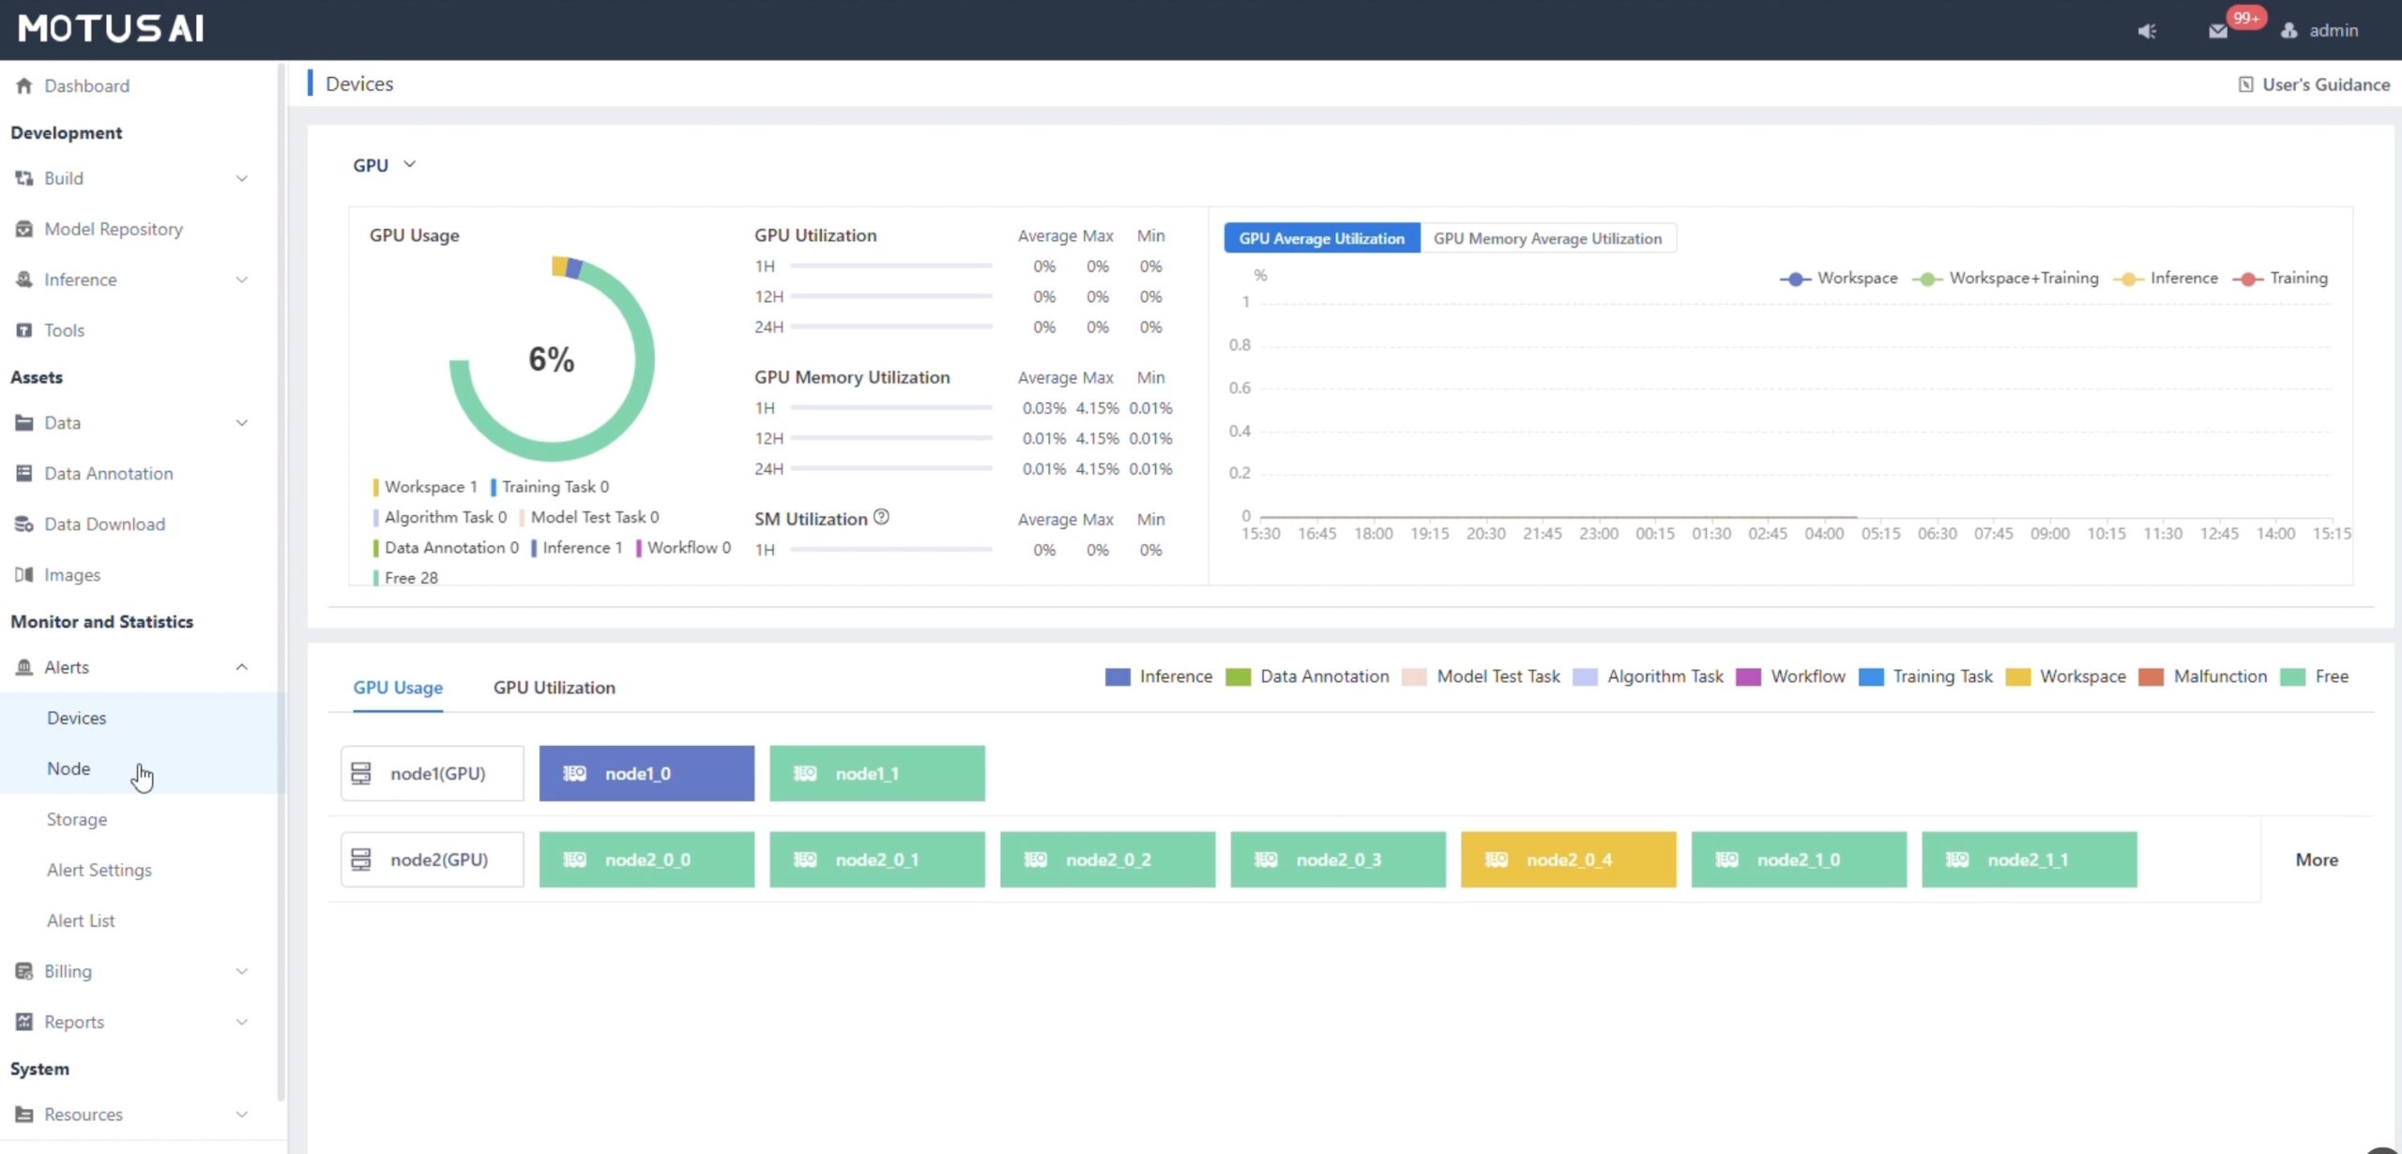This screenshot has width=2402, height=1154.
Task: Click the More link for node2 GPUs
Action: point(2316,859)
